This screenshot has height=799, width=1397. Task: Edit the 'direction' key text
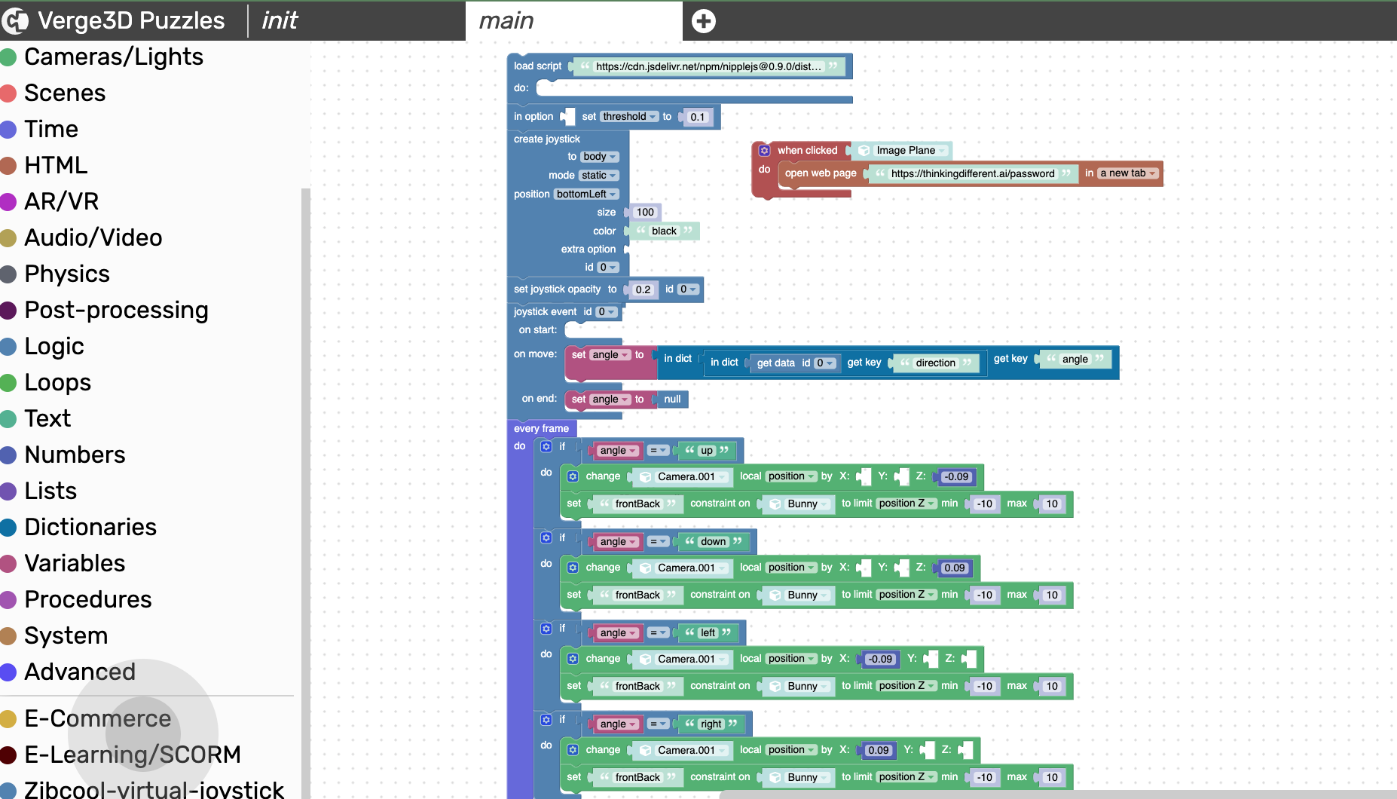click(935, 363)
